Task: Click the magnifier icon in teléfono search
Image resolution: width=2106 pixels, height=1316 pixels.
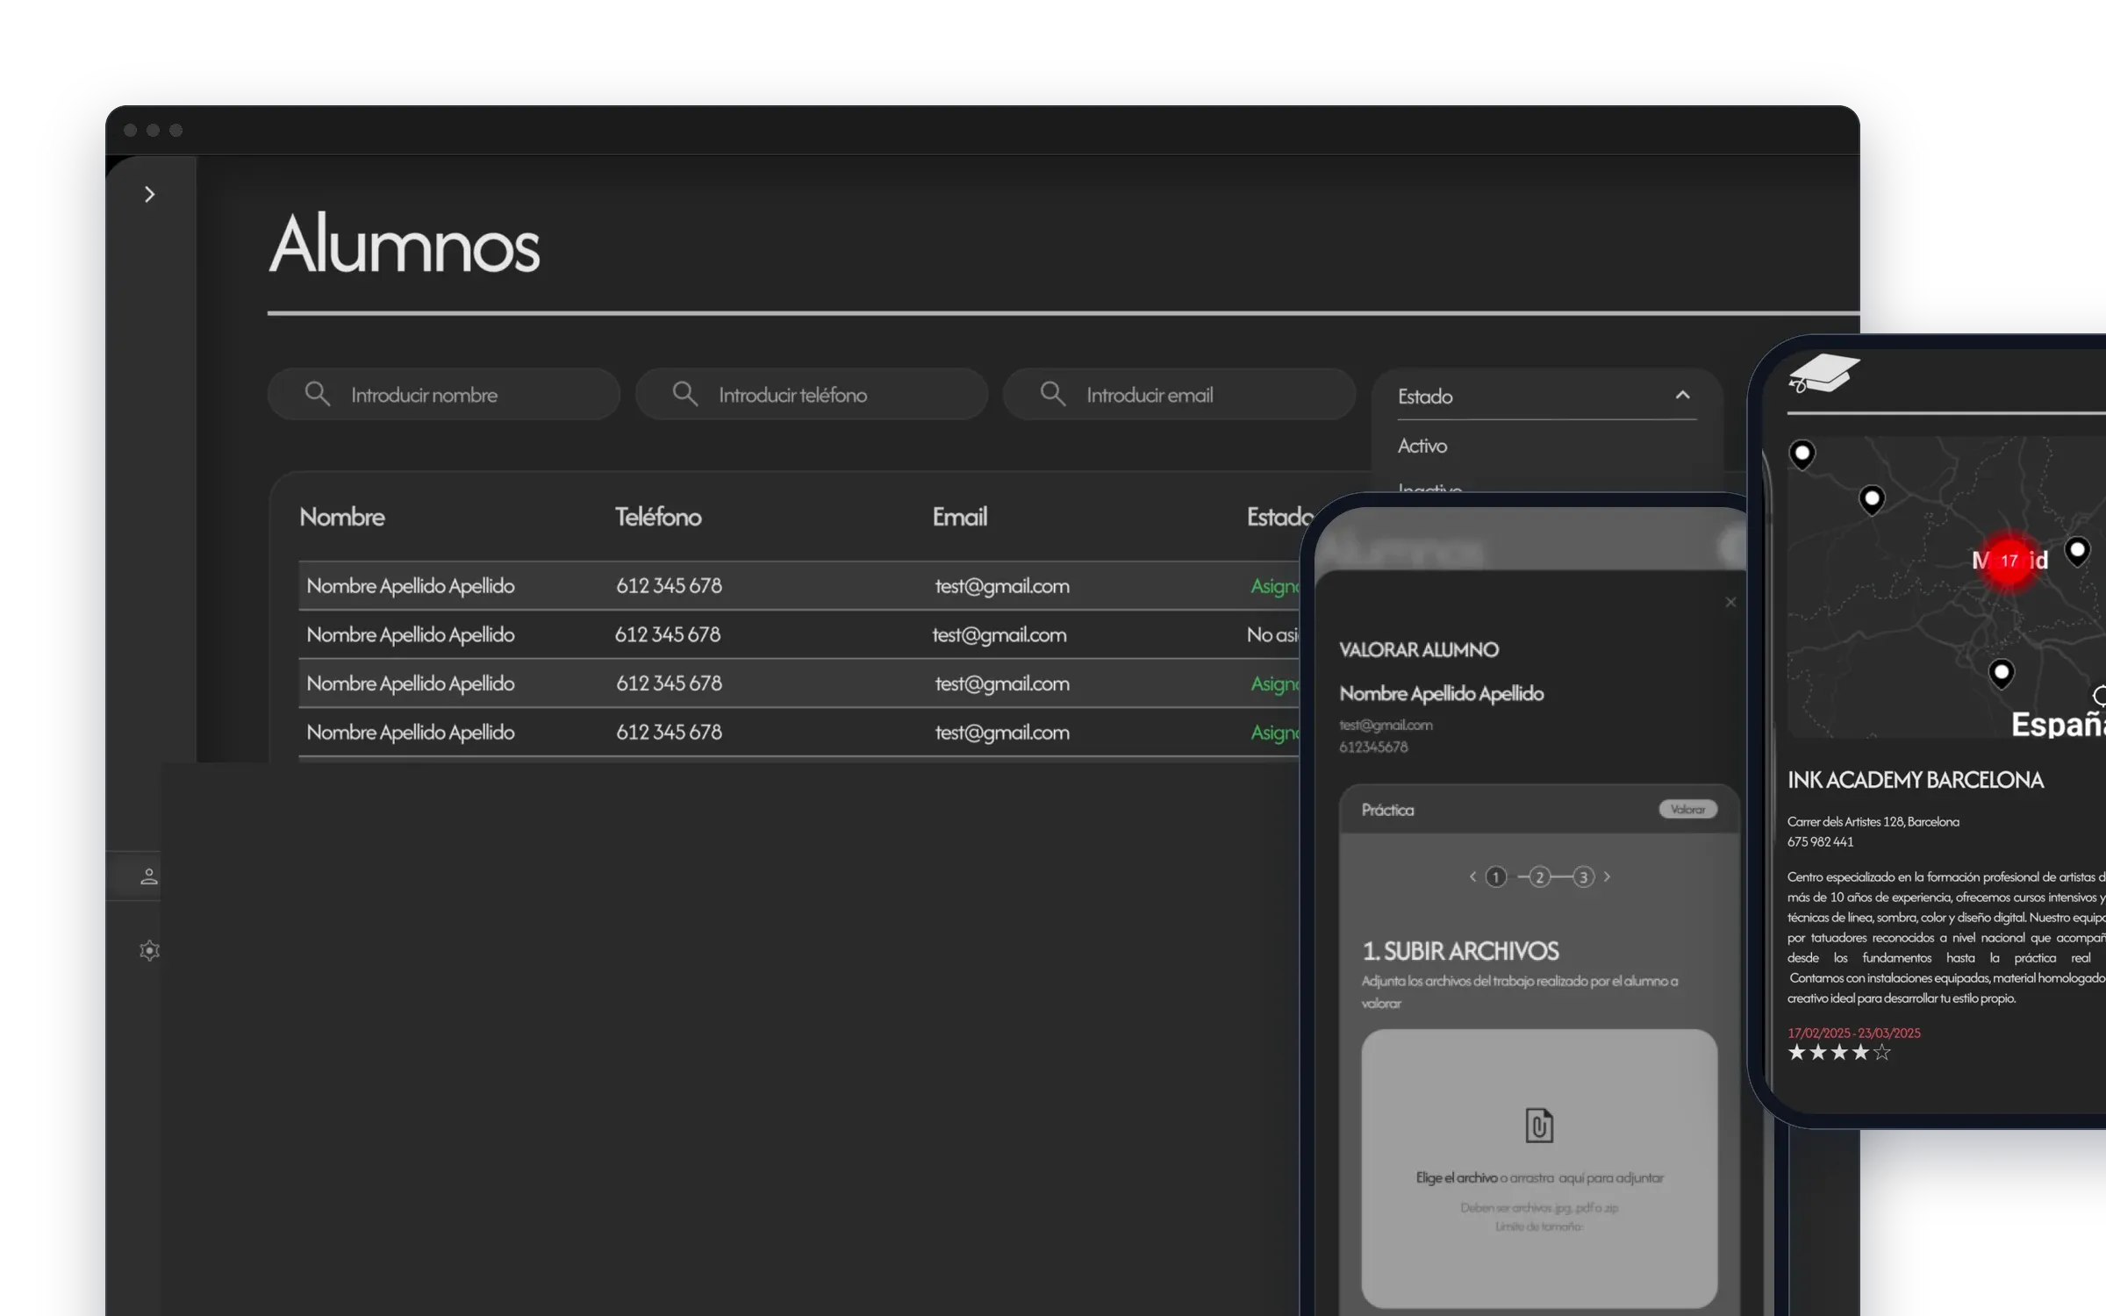Action: 684,394
